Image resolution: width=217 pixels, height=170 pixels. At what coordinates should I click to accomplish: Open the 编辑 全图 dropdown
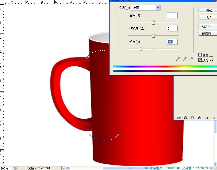[x=146, y=8]
